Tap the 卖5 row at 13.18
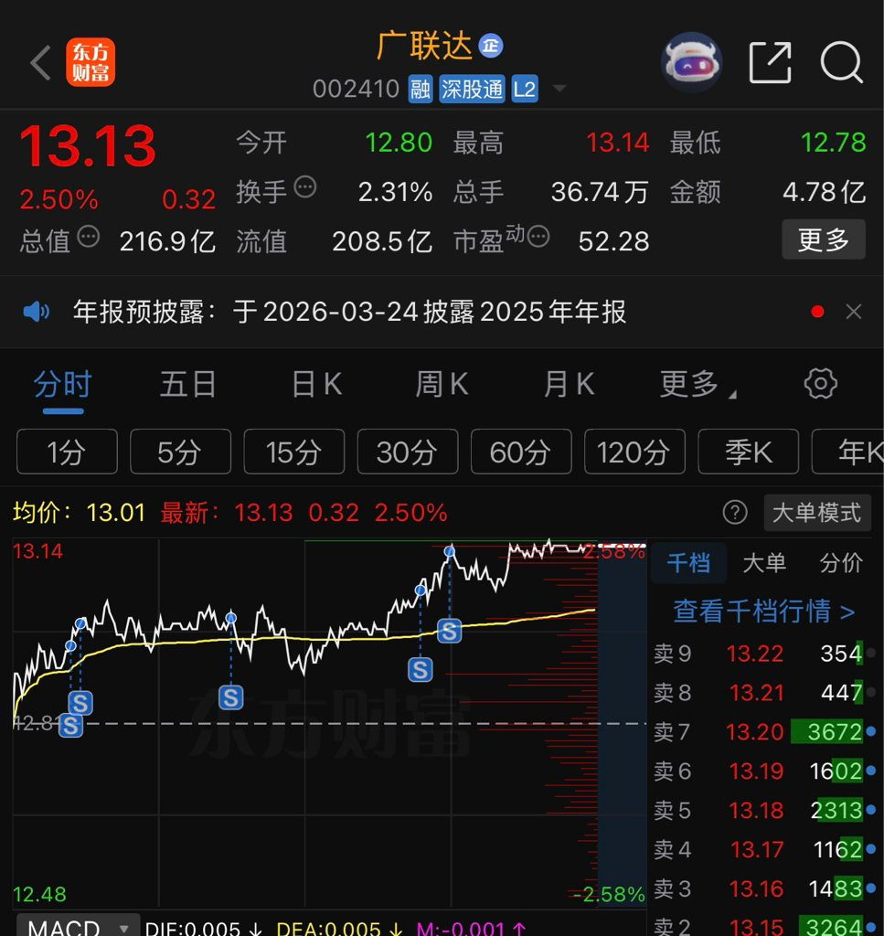Screen dimensions: 884x936 point(764,811)
